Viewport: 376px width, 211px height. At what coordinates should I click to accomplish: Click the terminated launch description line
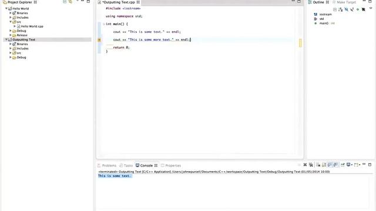(x=214, y=172)
